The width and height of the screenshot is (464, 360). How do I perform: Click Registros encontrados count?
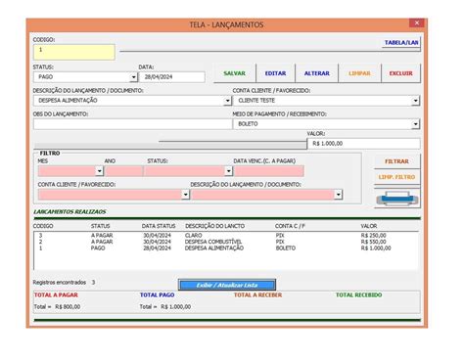pos(93,283)
